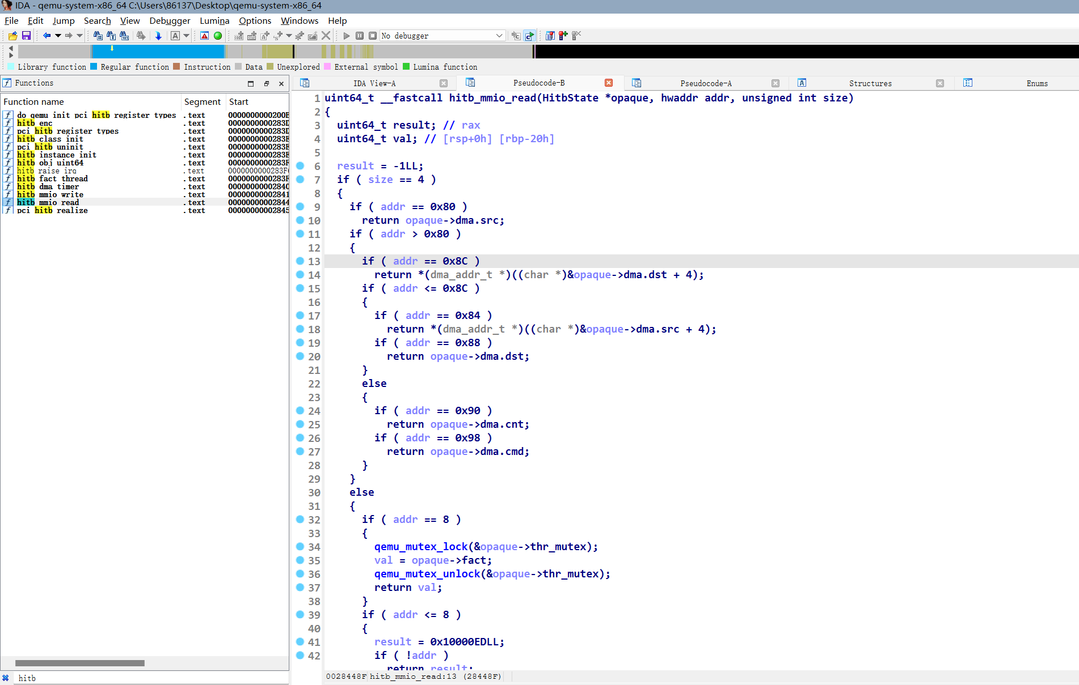Click the convert-to-code toolbar icon
Viewport: 1079px width, 685px height.
coord(239,36)
